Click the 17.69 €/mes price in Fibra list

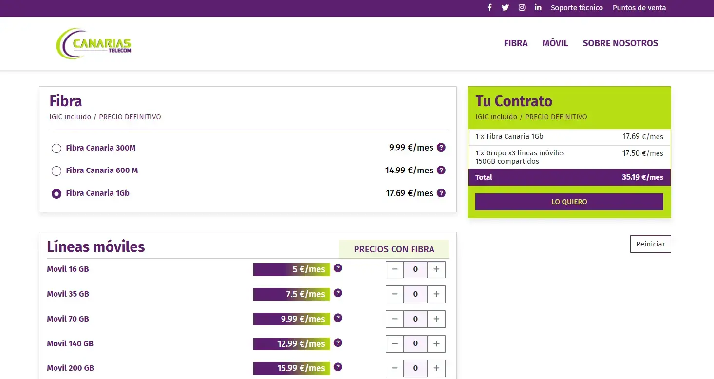410,193
